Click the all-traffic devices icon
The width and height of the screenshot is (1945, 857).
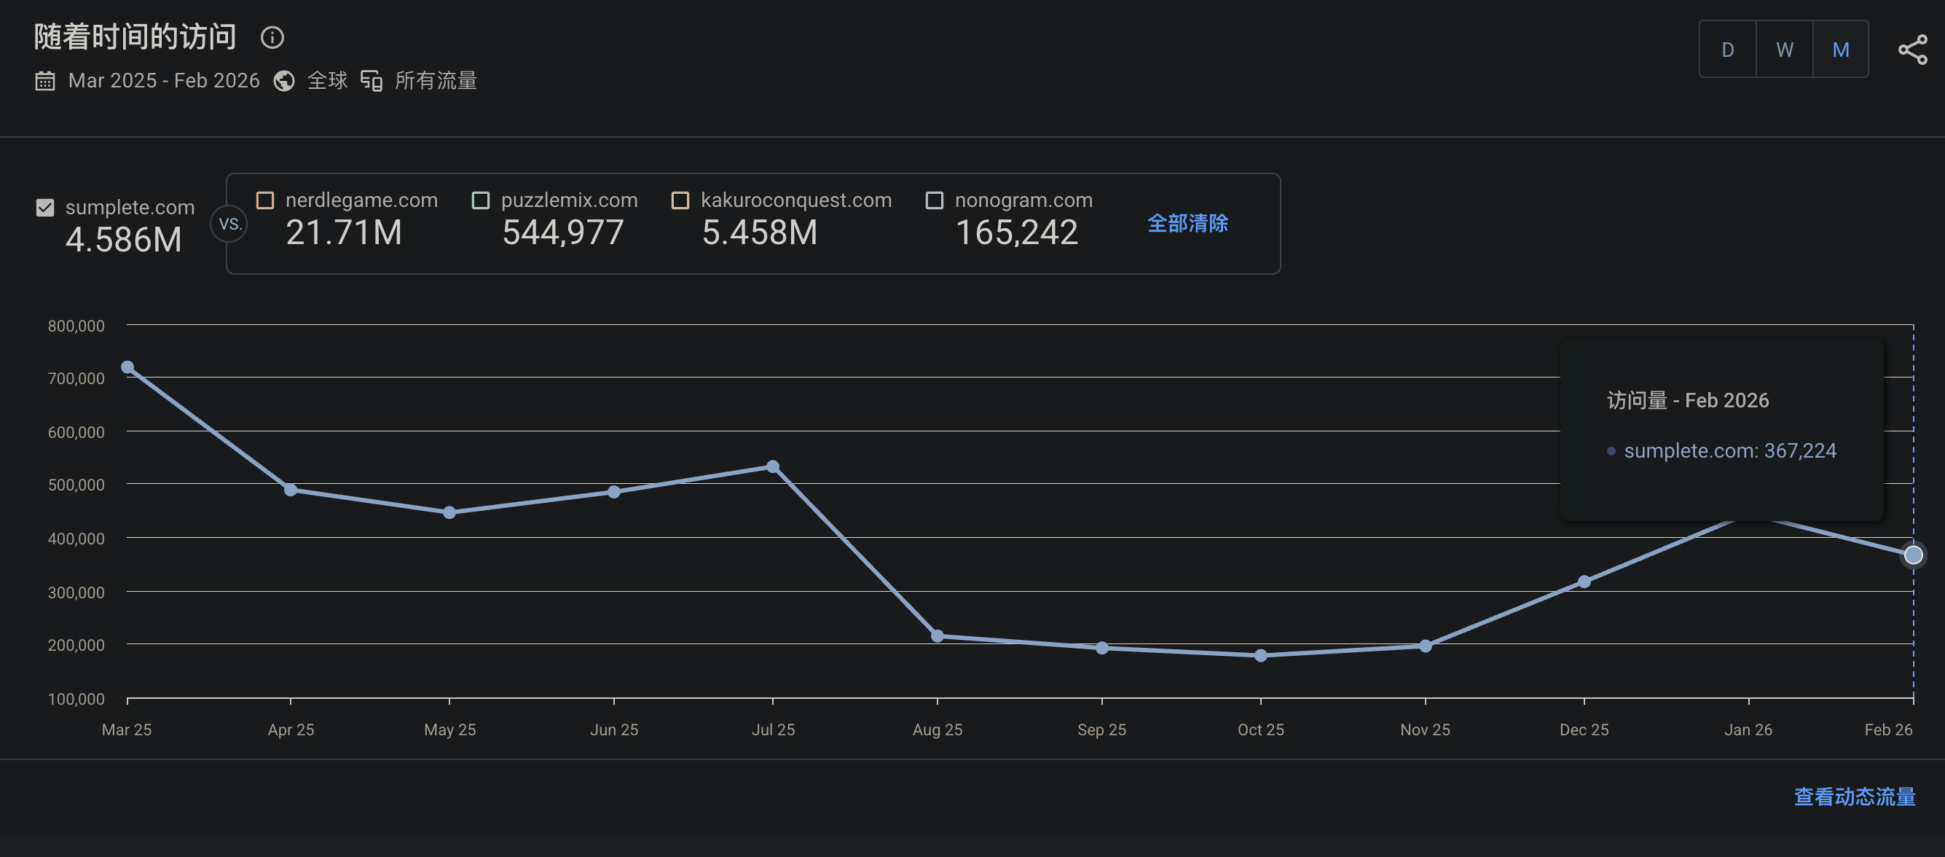(372, 81)
